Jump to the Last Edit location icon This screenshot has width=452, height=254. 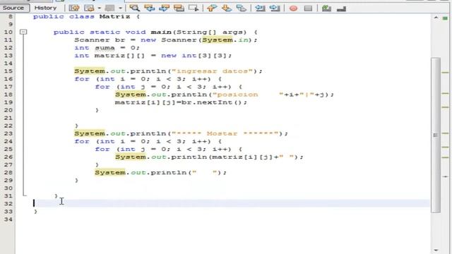click(74, 8)
